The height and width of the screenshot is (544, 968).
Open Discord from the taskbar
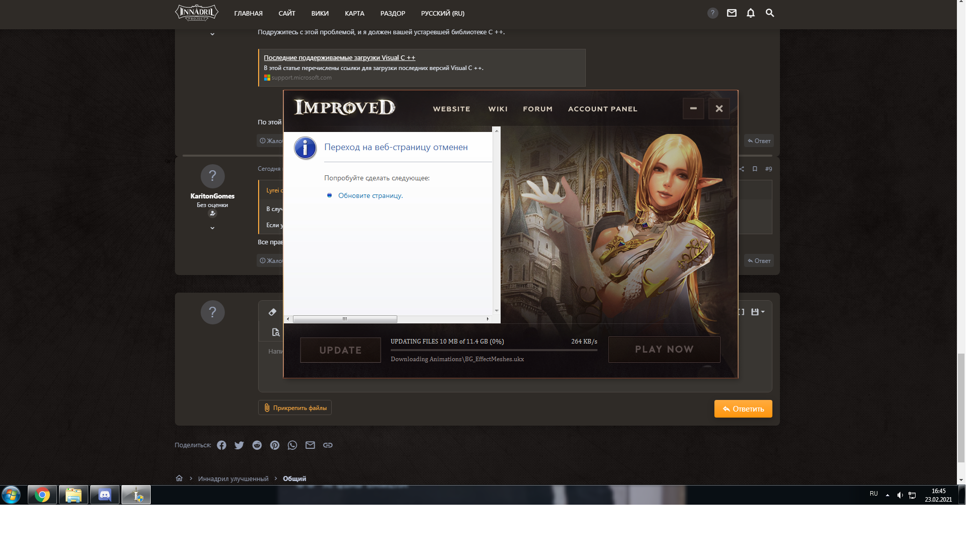104,495
